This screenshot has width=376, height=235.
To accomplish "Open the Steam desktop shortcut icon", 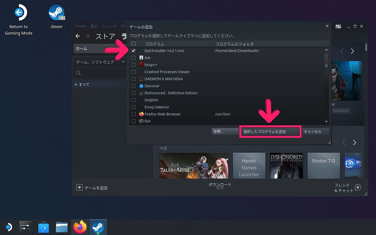I will (56, 12).
